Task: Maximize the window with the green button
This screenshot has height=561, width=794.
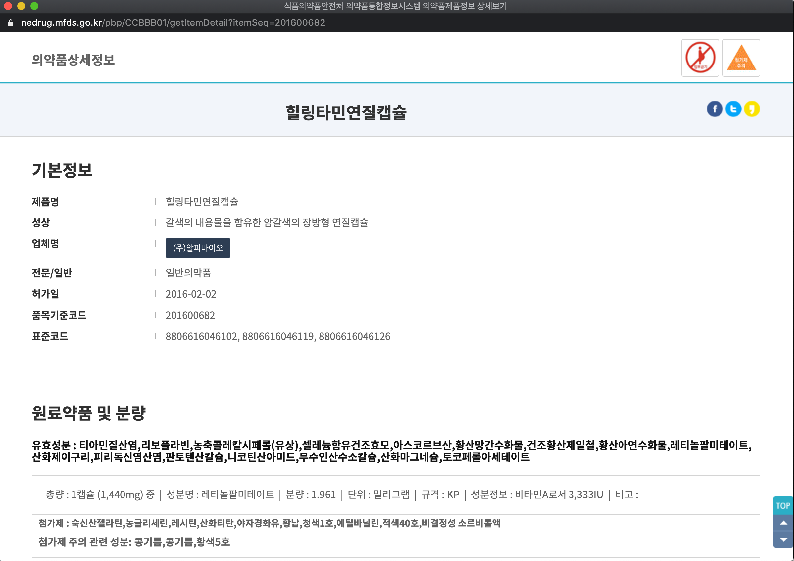Action: (34, 6)
